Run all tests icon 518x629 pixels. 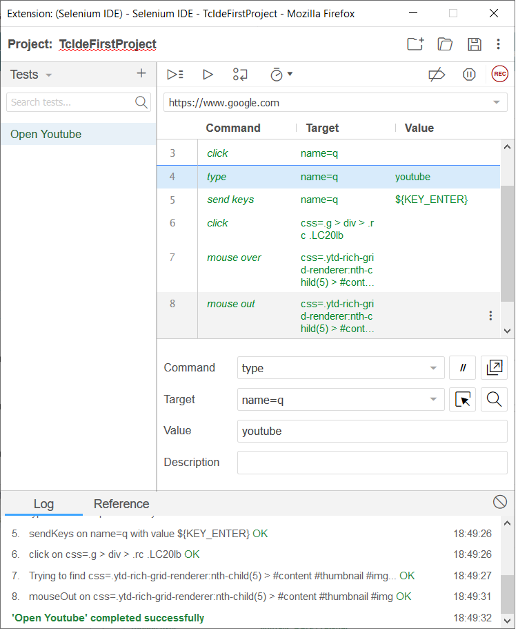point(175,74)
